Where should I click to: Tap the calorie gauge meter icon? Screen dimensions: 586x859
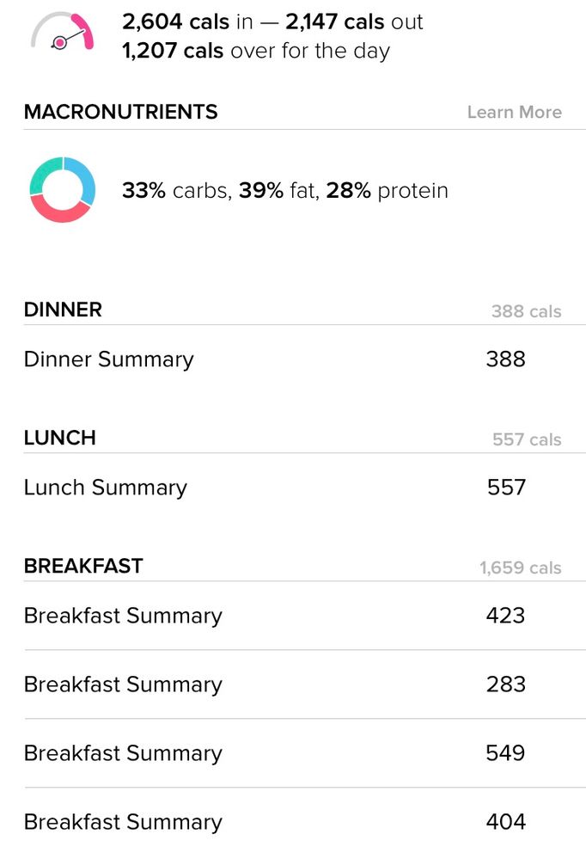click(63, 31)
